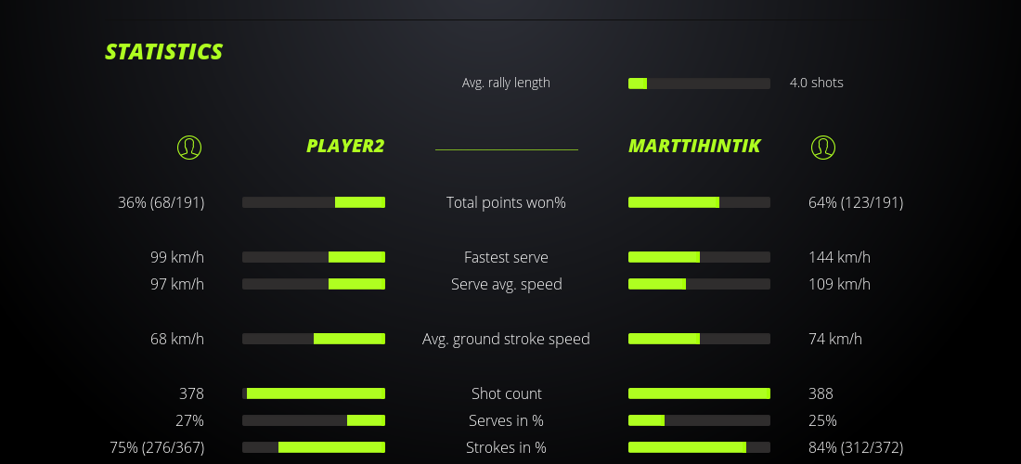Select the PLAYER2 player name

point(345,147)
